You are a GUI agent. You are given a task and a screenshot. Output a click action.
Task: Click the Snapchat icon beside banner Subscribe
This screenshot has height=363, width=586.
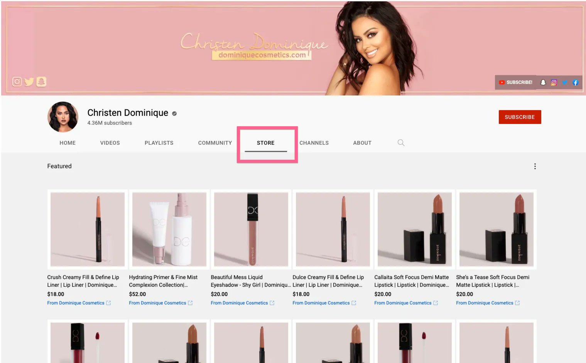point(543,82)
